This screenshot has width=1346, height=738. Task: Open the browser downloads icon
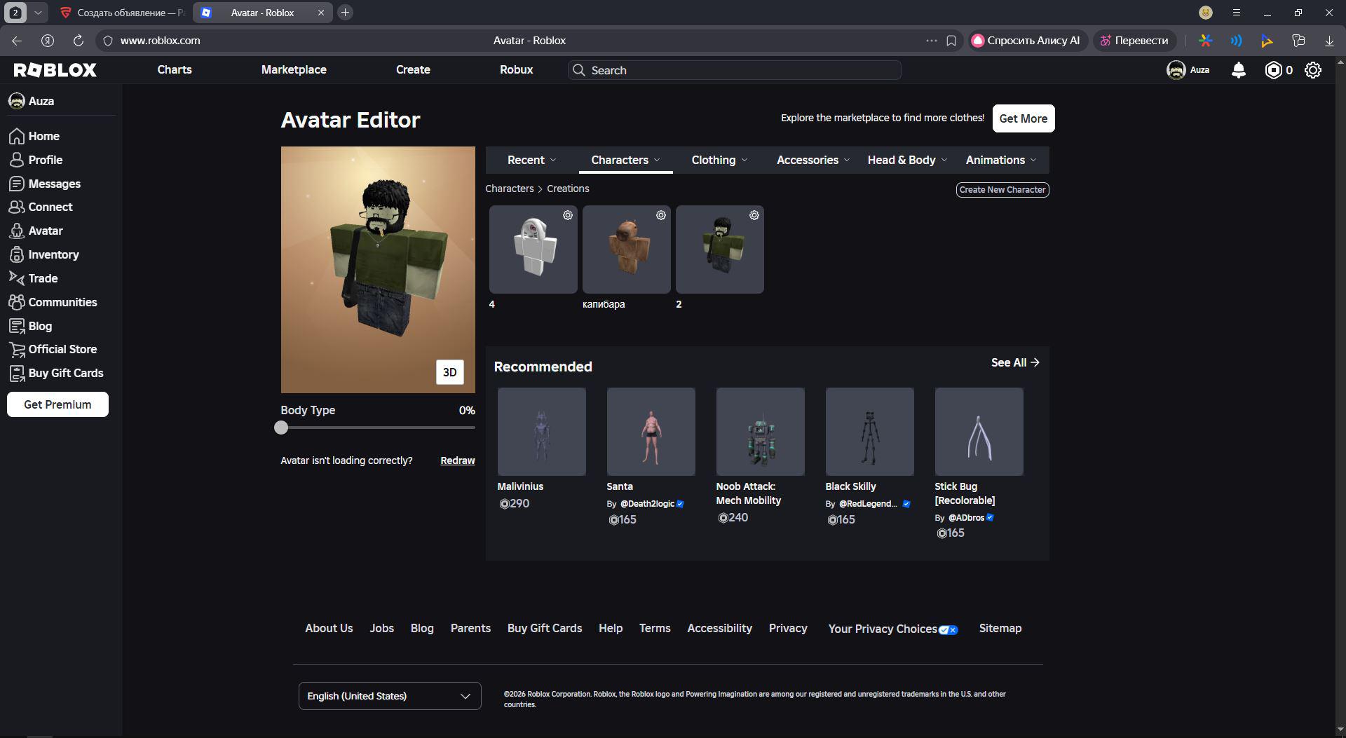1328,41
